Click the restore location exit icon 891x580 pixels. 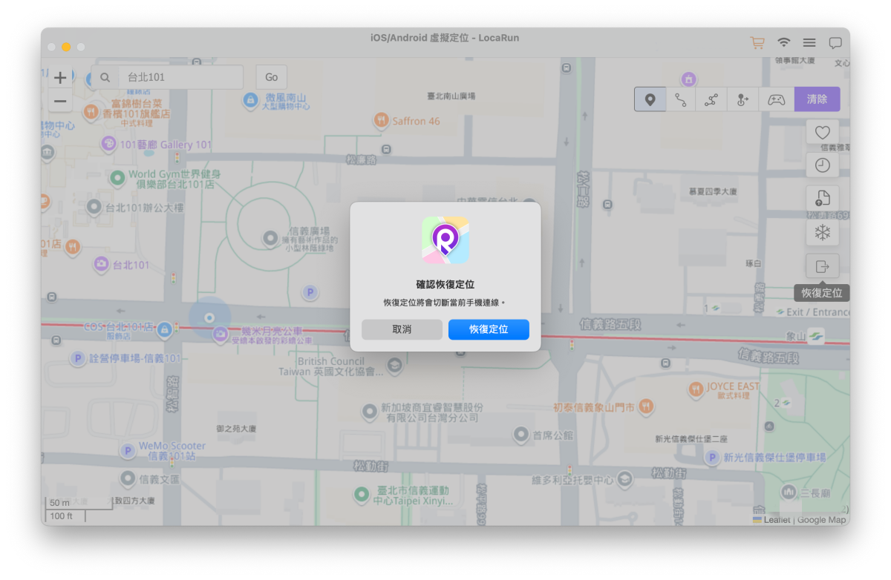pyautogui.click(x=823, y=266)
